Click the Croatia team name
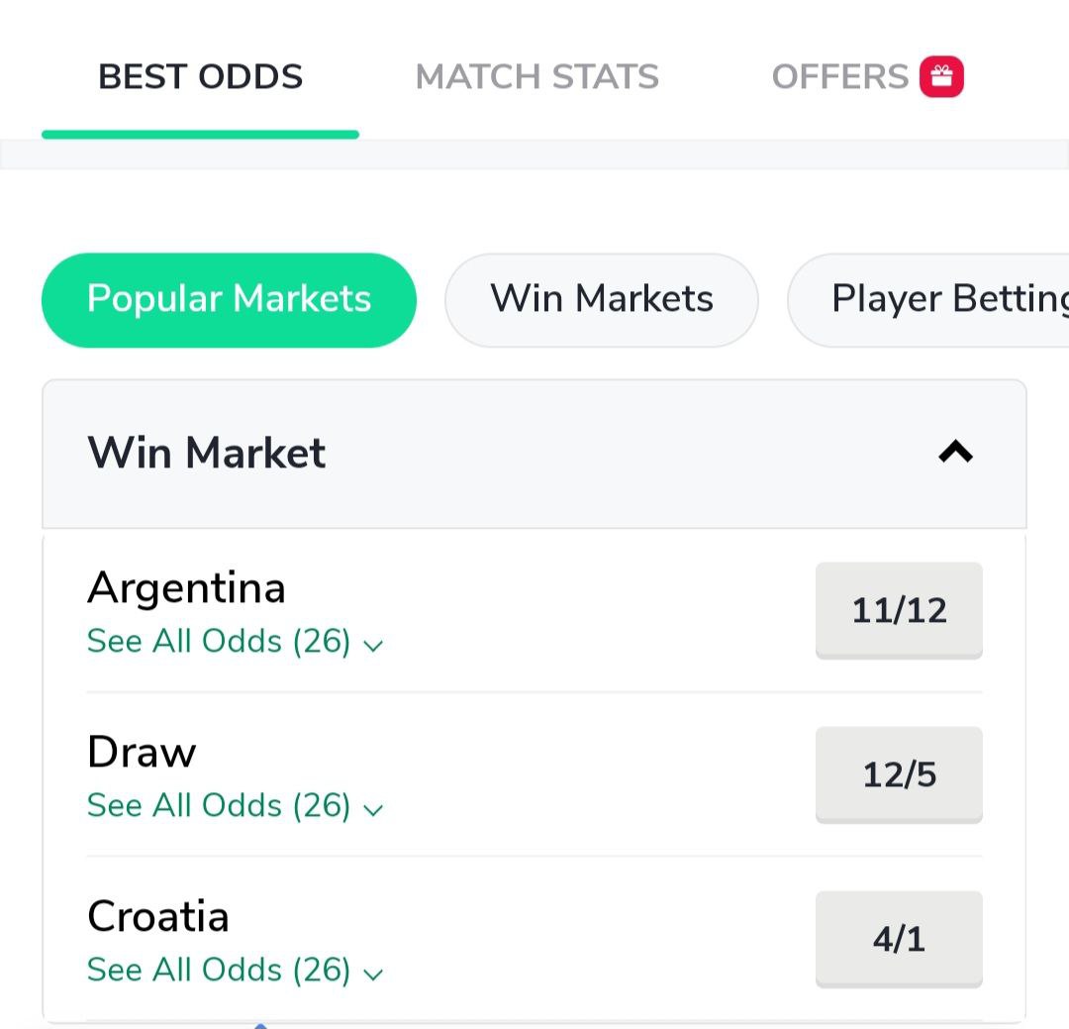Screen dimensions: 1069x1029 (158, 917)
